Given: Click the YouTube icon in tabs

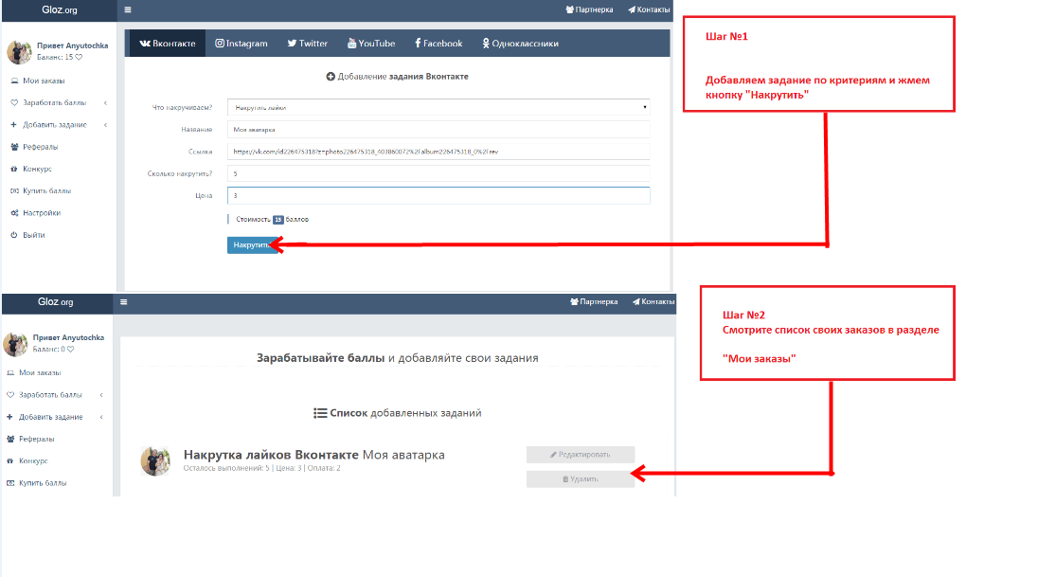Looking at the screenshot, I should 352,44.
